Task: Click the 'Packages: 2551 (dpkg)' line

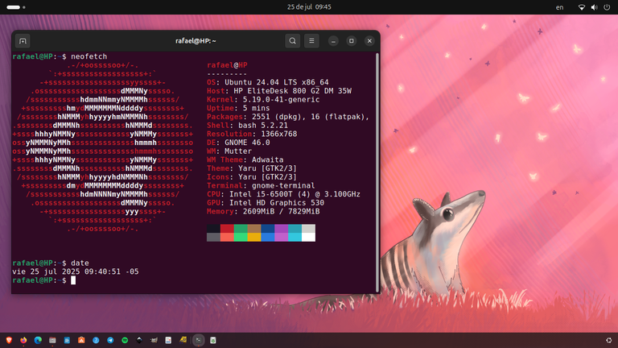Action: (288, 117)
